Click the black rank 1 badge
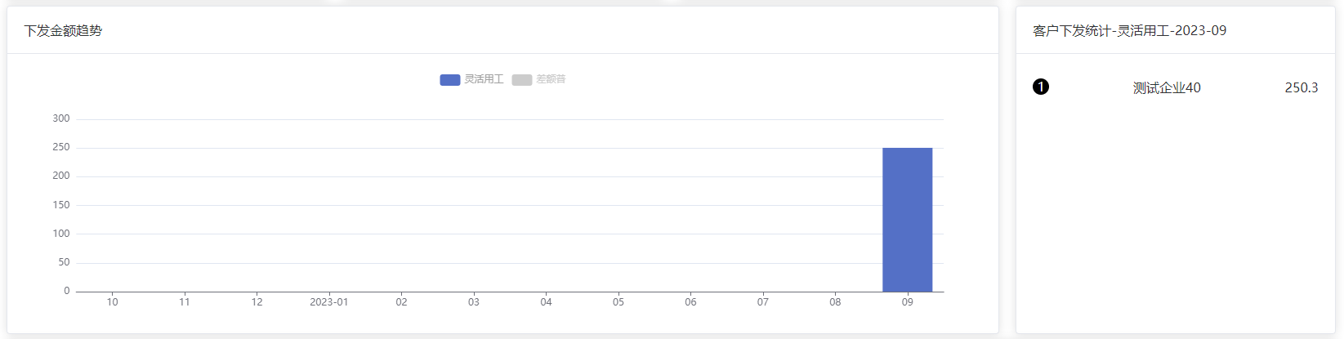 (1041, 87)
